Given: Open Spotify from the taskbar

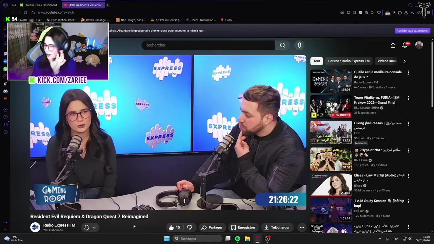Looking at the screenshot, I should (x=237, y=239).
